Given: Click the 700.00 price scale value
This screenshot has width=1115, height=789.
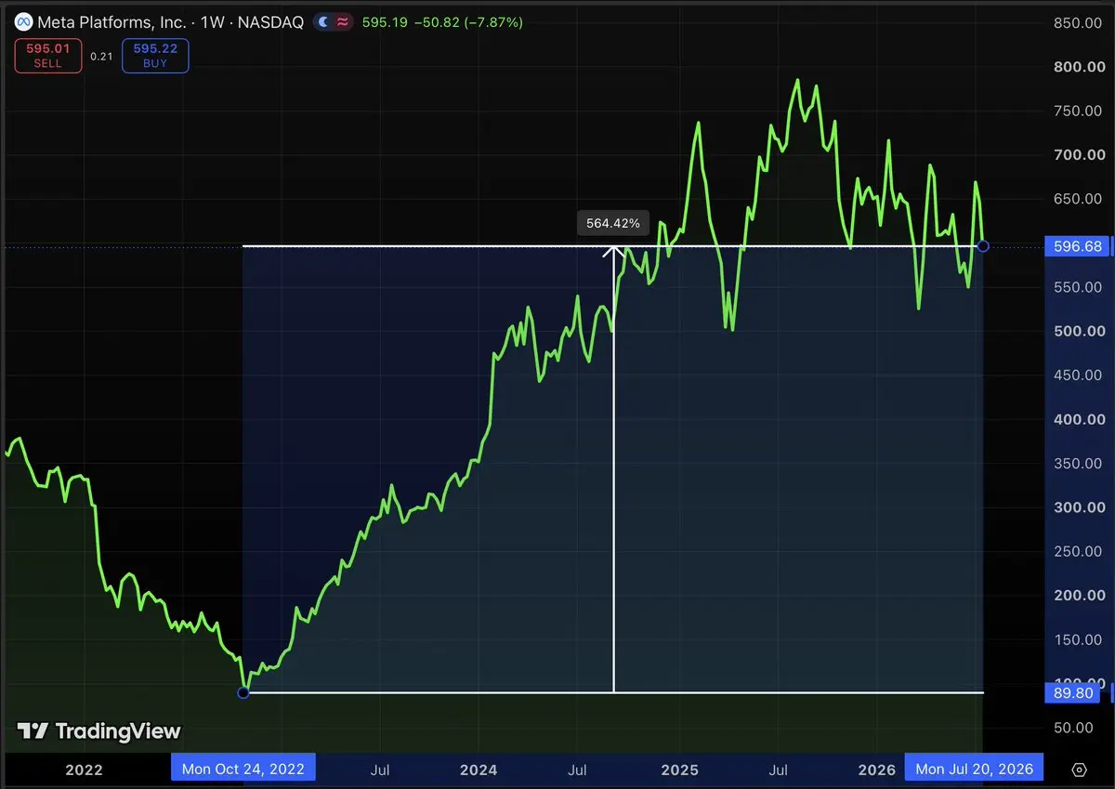Looking at the screenshot, I should click(x=1082, y=155).
